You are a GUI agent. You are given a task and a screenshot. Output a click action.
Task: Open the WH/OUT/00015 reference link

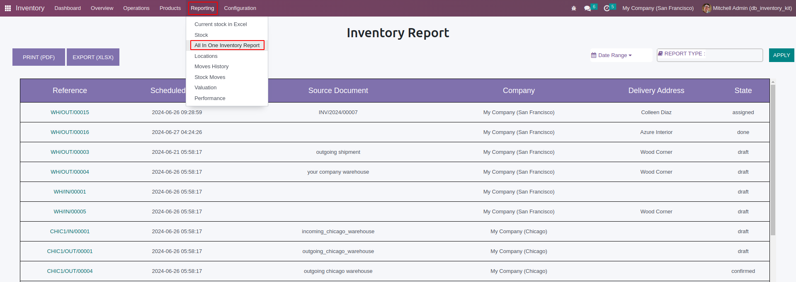(70, 112)
